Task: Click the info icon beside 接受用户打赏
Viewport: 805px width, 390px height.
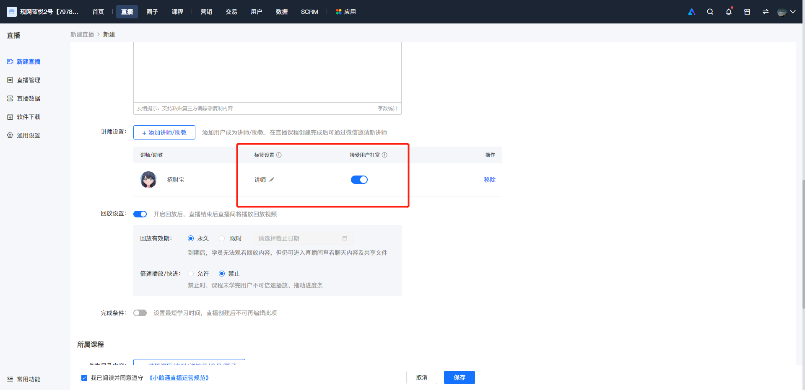Action: (x=384, y=155)
